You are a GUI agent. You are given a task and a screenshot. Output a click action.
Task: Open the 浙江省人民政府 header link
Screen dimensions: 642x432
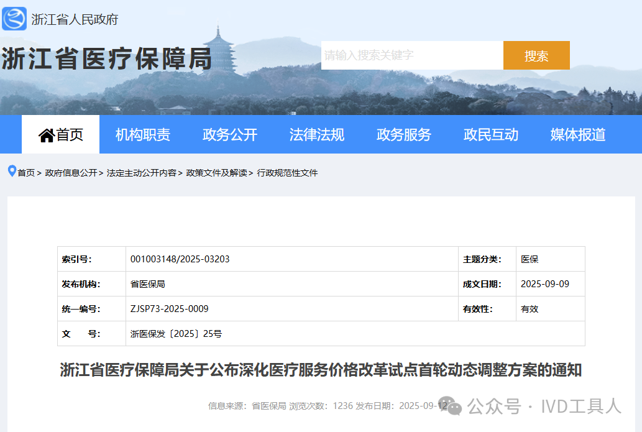tap(75, 19)
